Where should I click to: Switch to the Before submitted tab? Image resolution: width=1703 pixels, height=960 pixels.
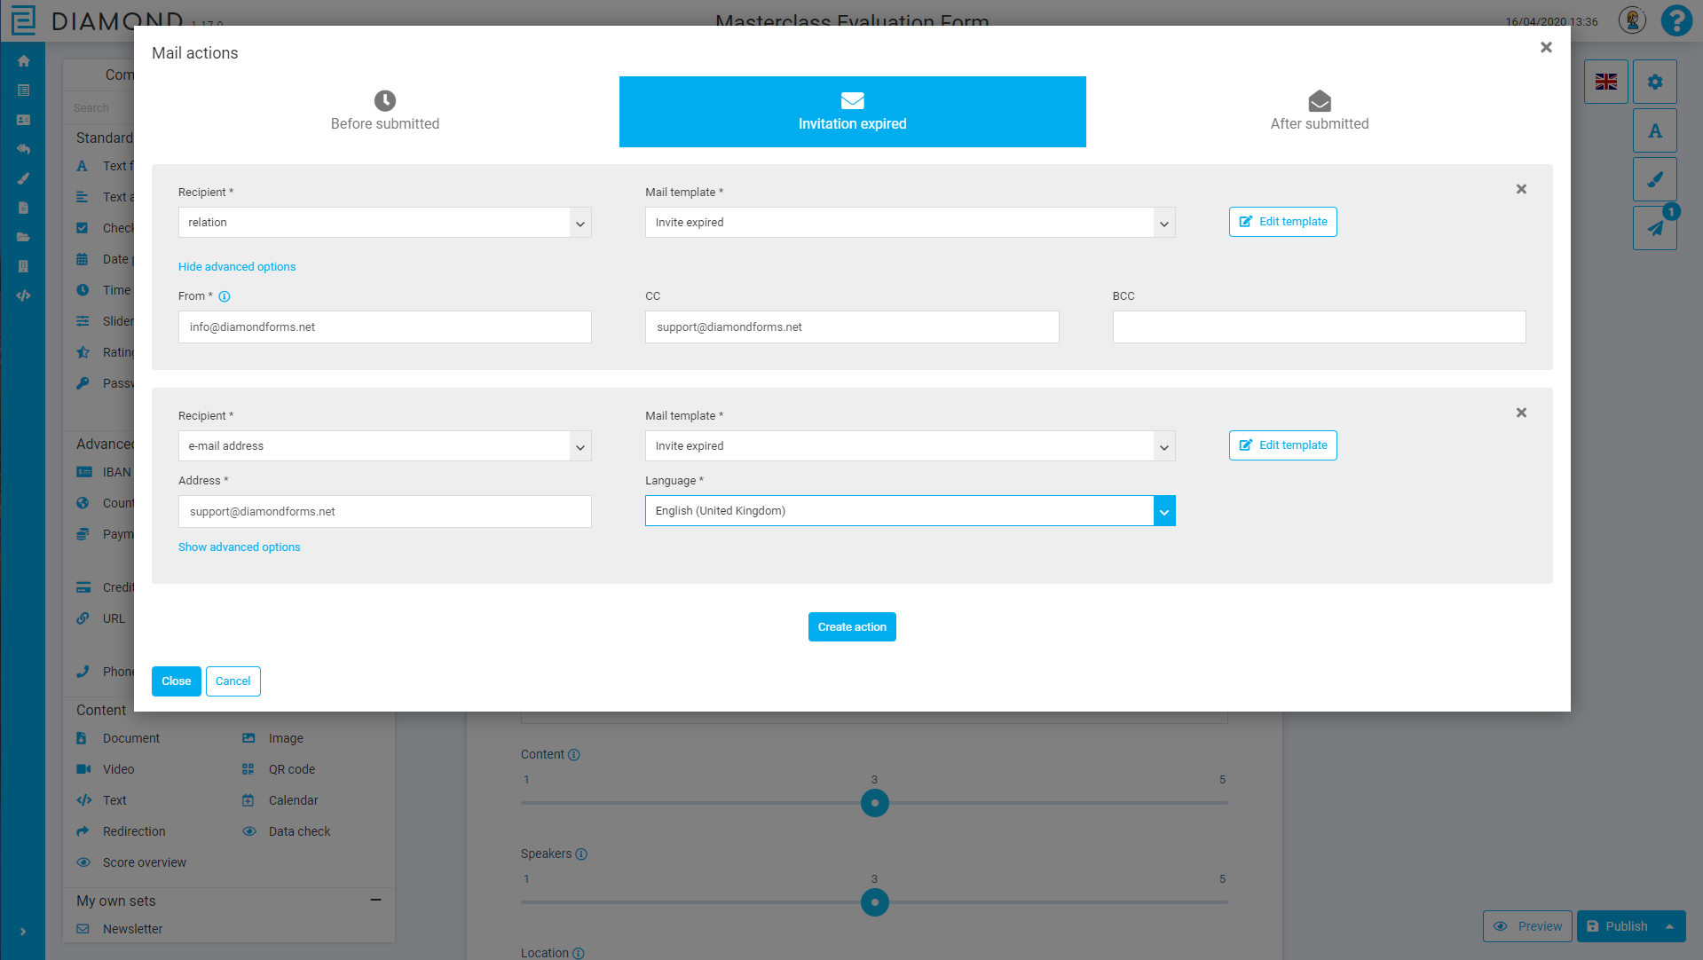click(385, 112)
